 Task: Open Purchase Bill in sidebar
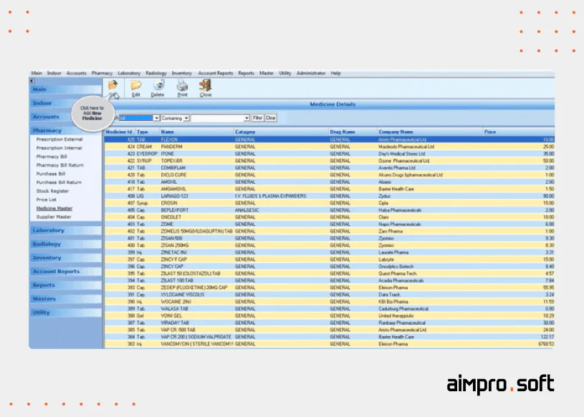click(51, 174)
